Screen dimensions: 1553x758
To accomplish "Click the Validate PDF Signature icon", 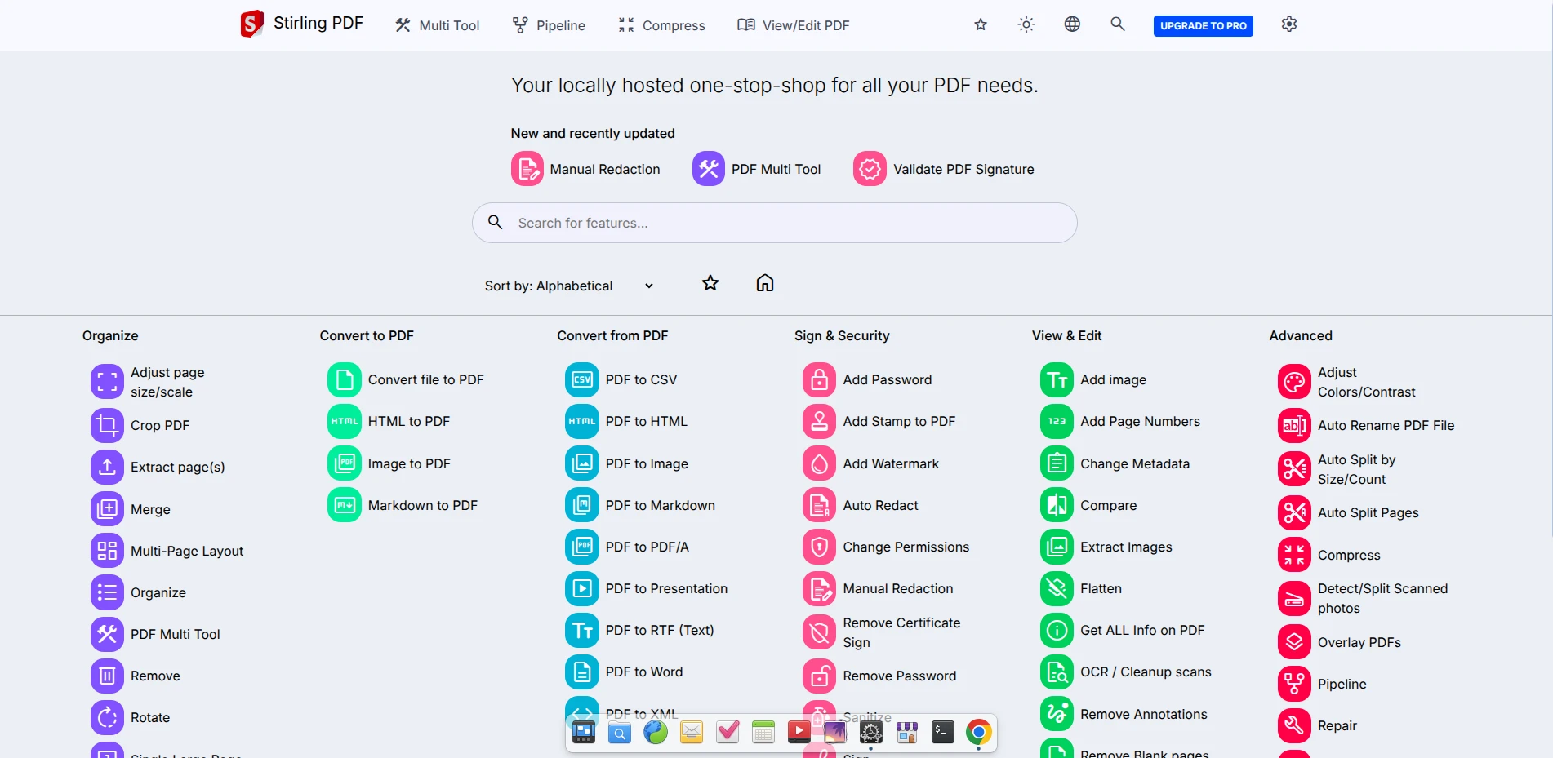I will (870, 169).
